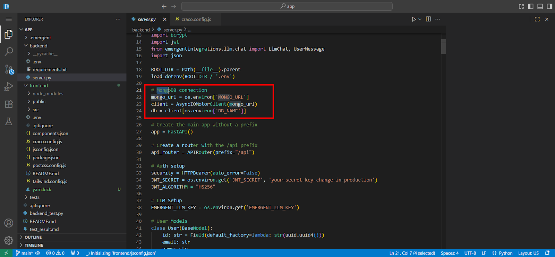
Task: Open tailwind.config.js file
Action: point(72,181)
